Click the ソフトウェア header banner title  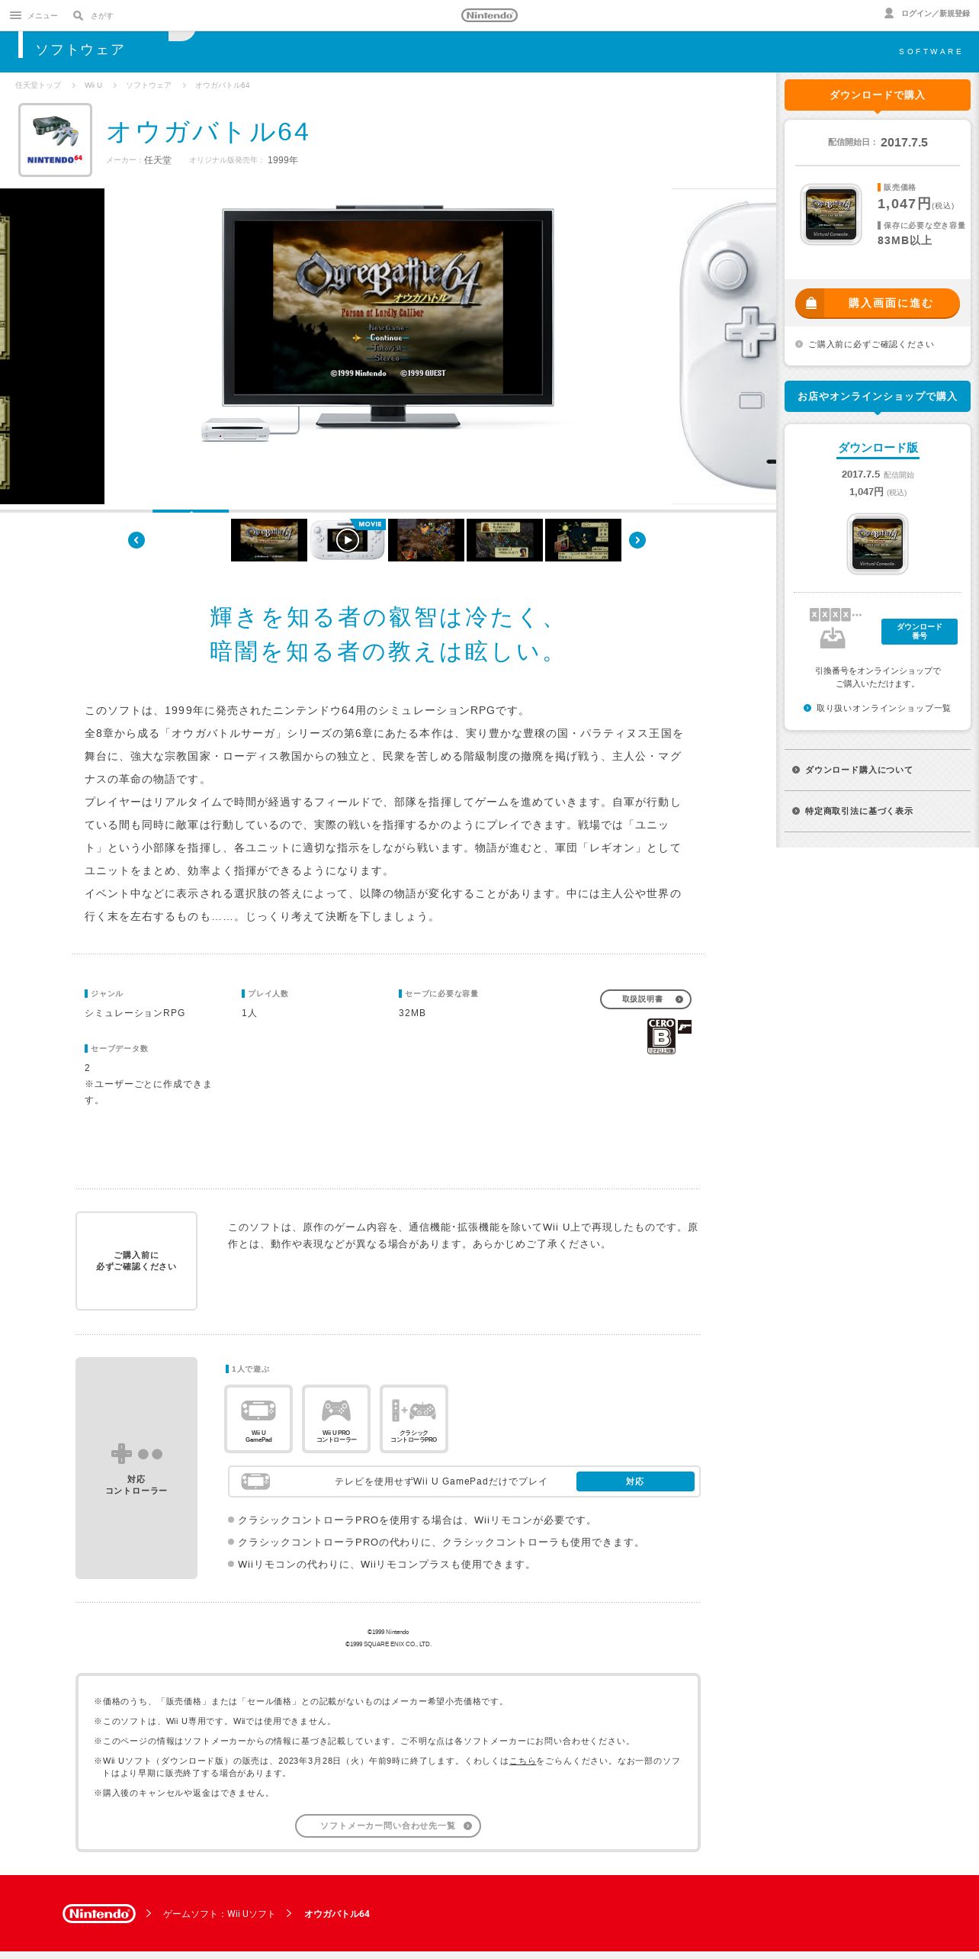tap(79, 50)
